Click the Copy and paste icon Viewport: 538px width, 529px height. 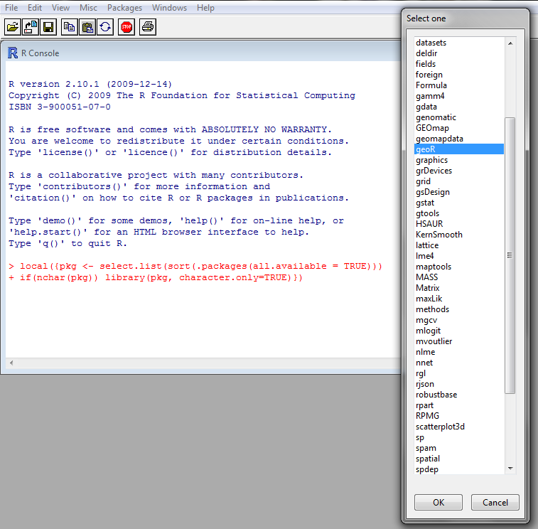pyautogui.click(x=105, y=27)
